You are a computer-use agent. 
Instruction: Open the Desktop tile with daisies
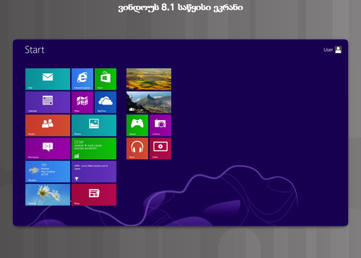pos(47,195)
